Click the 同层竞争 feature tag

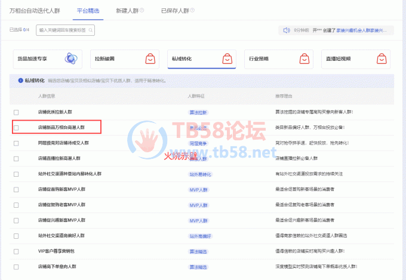(198, 143)
